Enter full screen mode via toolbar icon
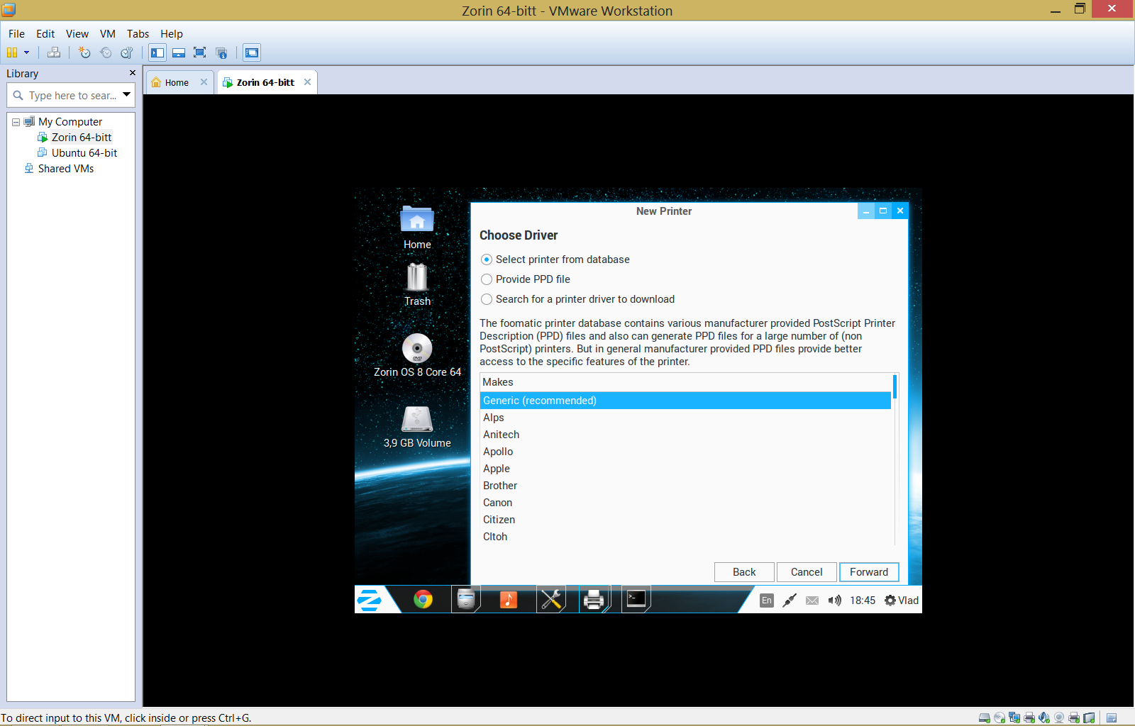The height and width of the screenshot is (726, 1135). click(200, 52)
